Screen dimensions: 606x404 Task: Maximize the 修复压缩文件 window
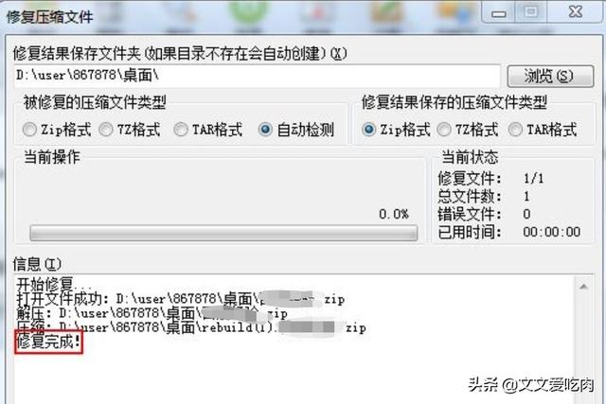[x=531, y=12]
